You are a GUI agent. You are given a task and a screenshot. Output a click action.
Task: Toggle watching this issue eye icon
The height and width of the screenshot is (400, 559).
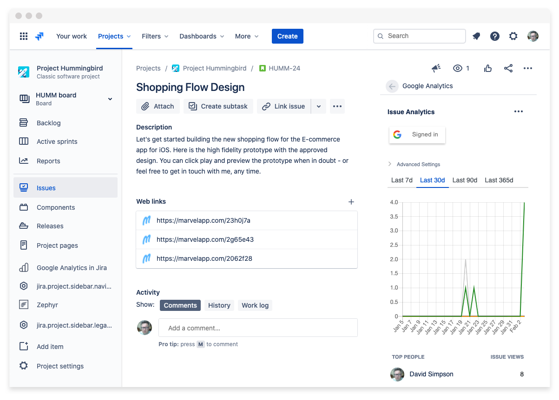pyautogui.click(x=458, y=68)
